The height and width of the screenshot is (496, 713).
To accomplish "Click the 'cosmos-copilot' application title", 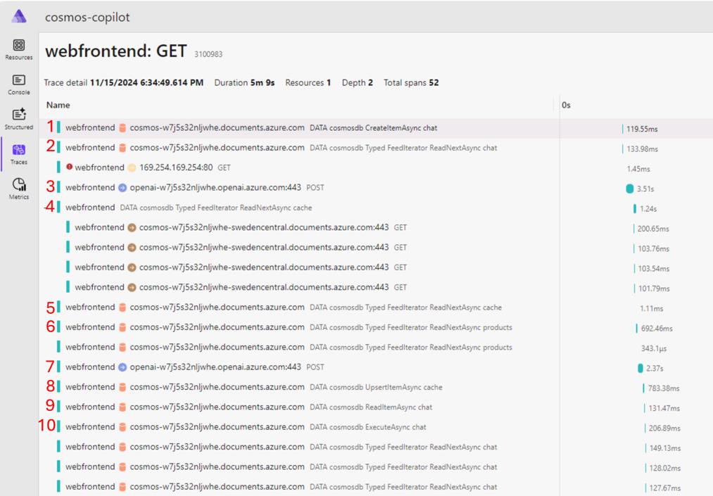I will [x=87, y=18].
